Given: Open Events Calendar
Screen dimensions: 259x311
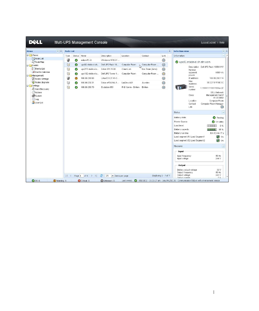Looking at the screenshot, I should (42, 72).
